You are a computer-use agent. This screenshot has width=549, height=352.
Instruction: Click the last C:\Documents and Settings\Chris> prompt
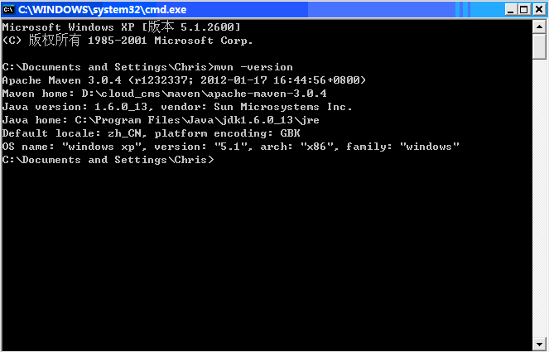pos(108,160)
